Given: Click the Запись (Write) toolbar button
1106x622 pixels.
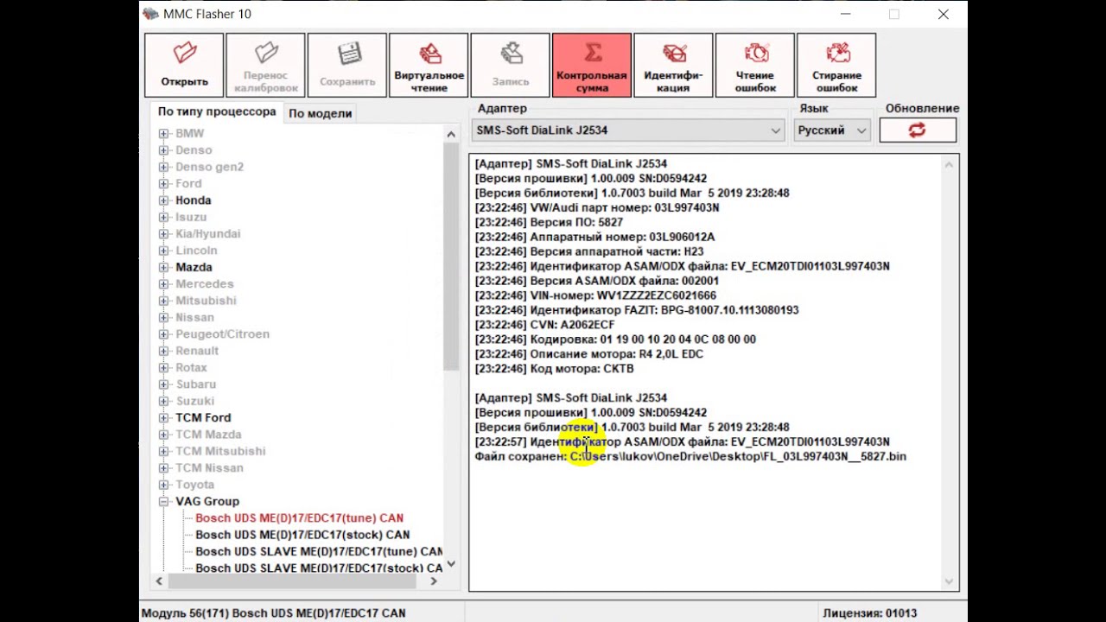Looking at the screenshot, I should 510,66.
